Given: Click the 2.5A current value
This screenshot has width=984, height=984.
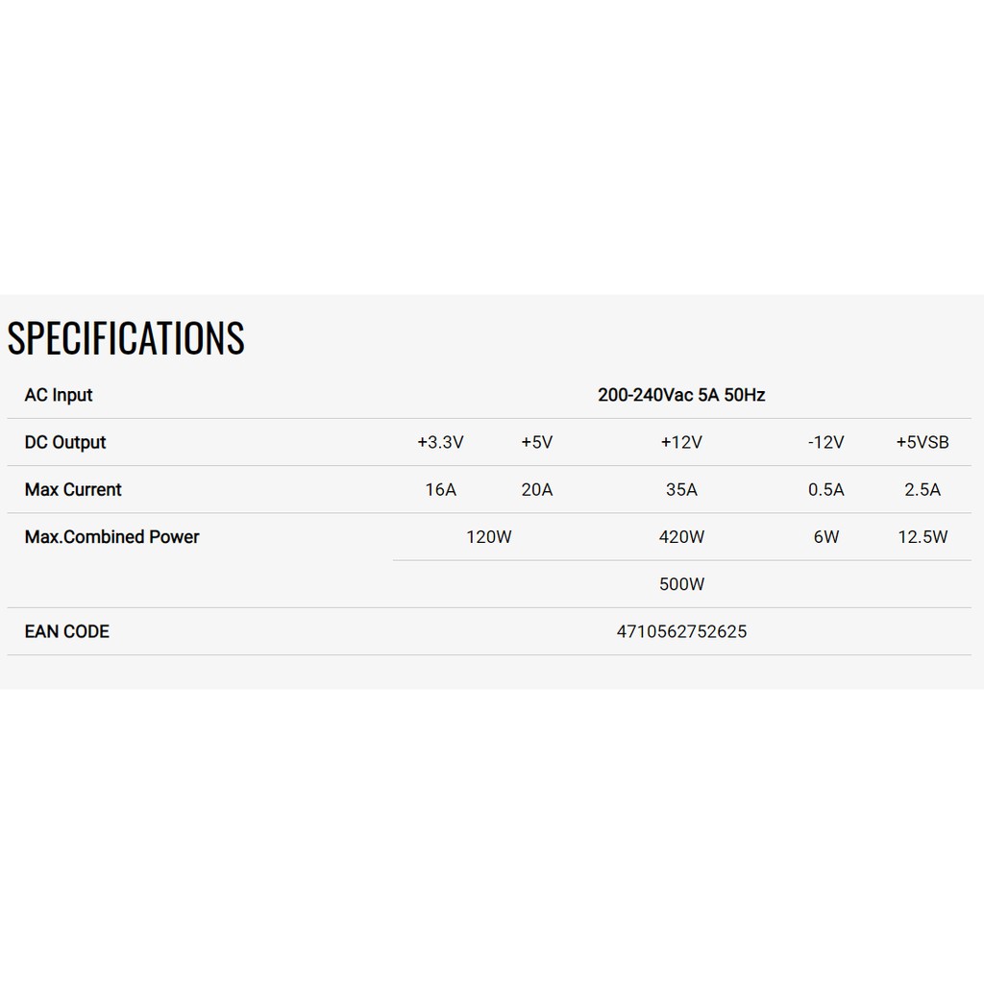Looking at the screenshot, I should click(922, 490).
